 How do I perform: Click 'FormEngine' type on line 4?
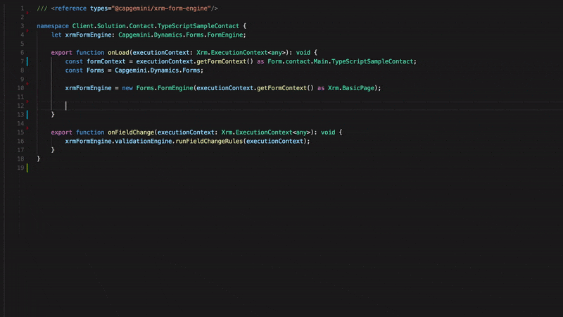[225, 35]
